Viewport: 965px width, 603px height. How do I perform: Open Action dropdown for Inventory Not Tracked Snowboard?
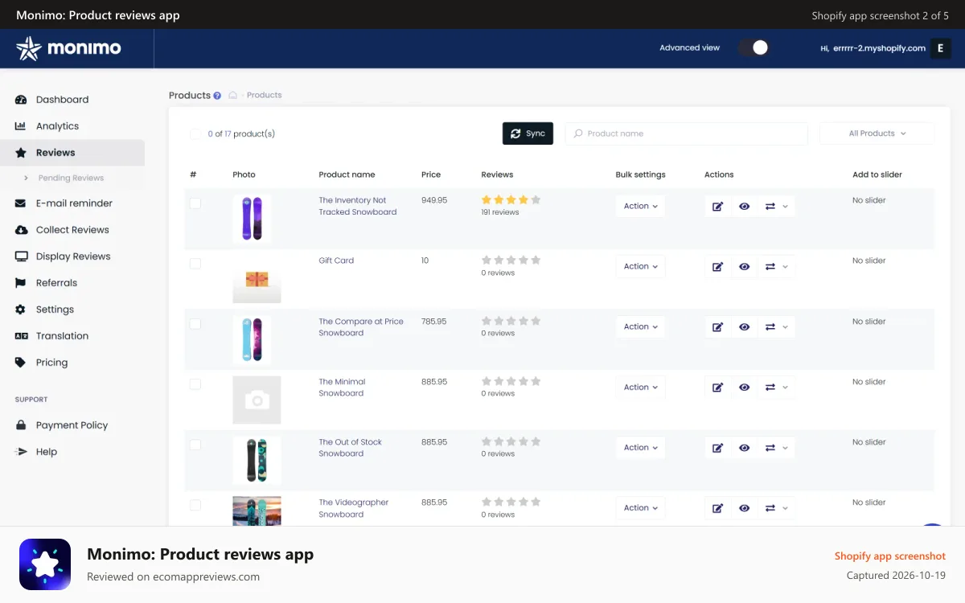[x=641, y=206]
